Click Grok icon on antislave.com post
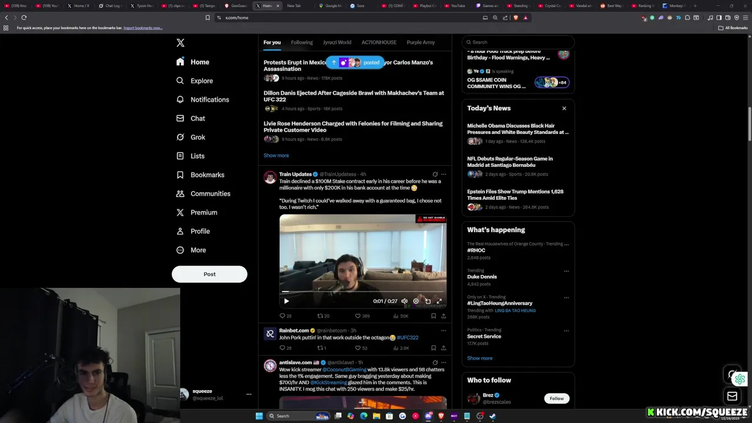Screen dimensions: 752x423 pos(435,363)
